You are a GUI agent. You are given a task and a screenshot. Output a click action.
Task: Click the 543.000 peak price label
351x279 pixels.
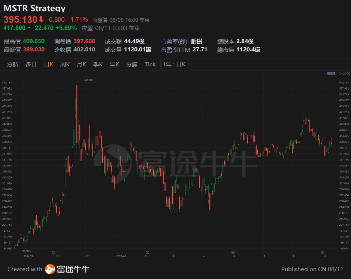[x=89, y=80]
